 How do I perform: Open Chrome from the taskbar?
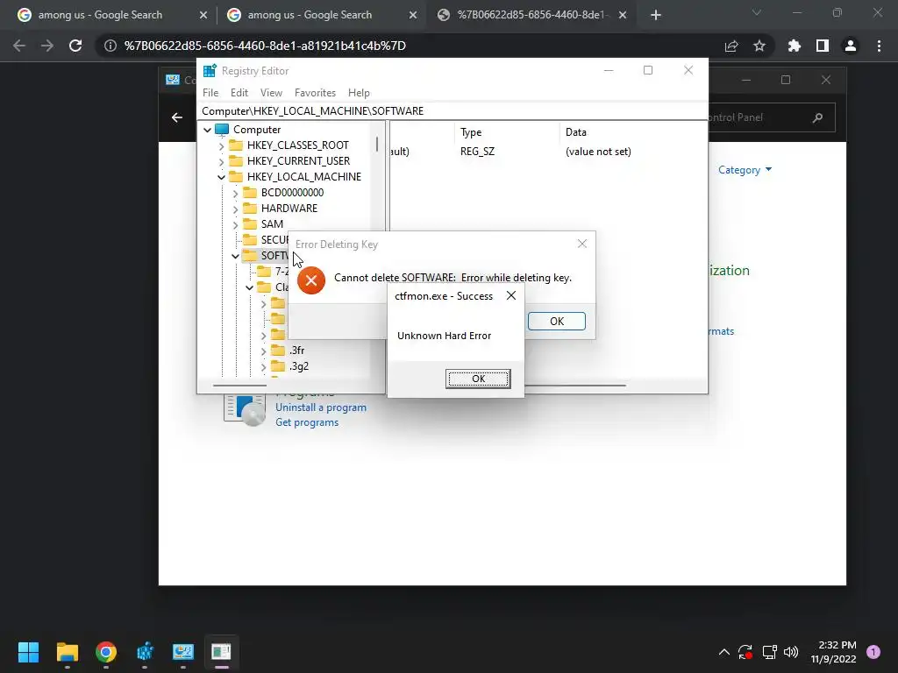(106, 652)
